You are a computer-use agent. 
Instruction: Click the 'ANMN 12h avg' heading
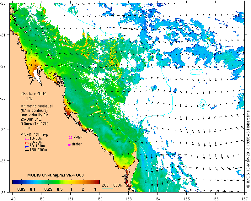(35, 135)
